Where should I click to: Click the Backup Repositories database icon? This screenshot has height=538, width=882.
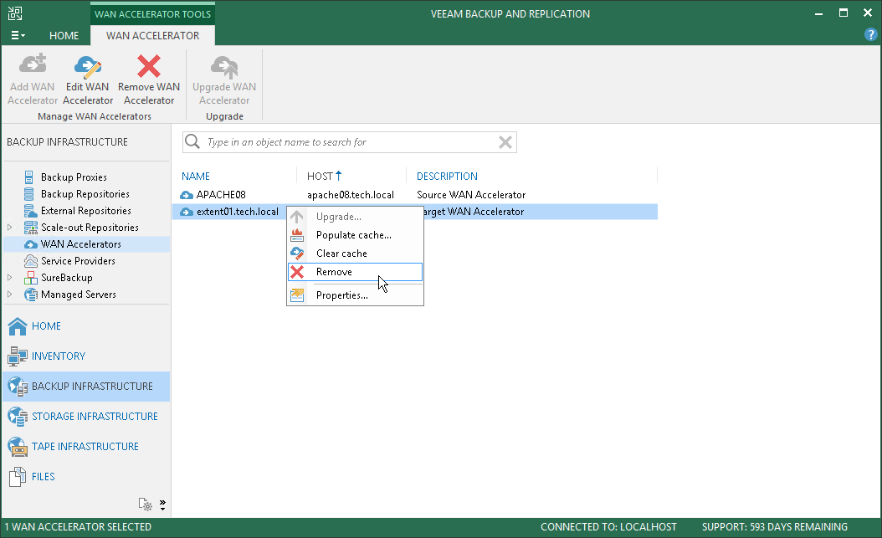pyautogui.click(x=28, y=194)
